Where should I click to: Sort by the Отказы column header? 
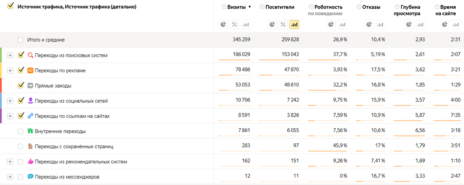(371, 7)
